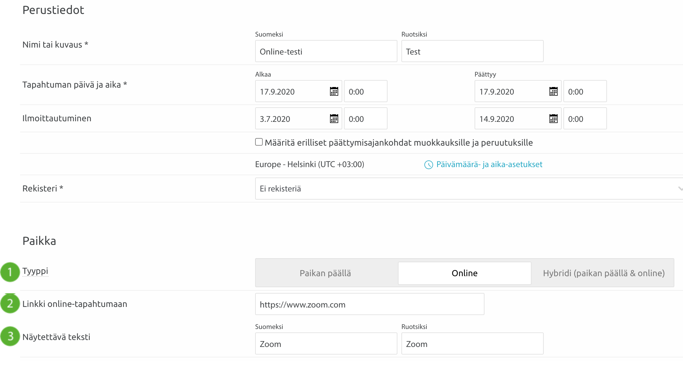The height and width of the screenshot is (369, 683).
Task: Click the green number 2 badge
Action: [x=10, y=303]
